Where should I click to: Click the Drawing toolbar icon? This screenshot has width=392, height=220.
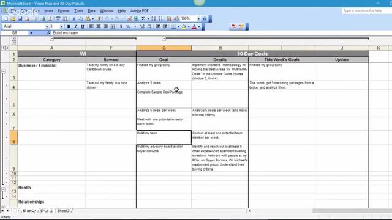tap(176, 19)
